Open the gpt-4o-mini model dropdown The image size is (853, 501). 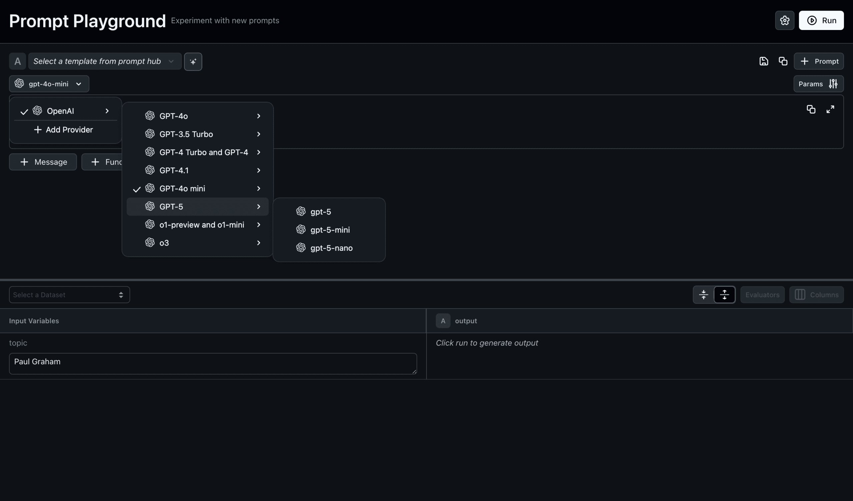tap(49, 84)
